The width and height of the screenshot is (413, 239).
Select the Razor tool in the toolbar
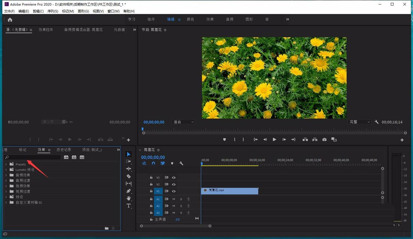point(128,176)
